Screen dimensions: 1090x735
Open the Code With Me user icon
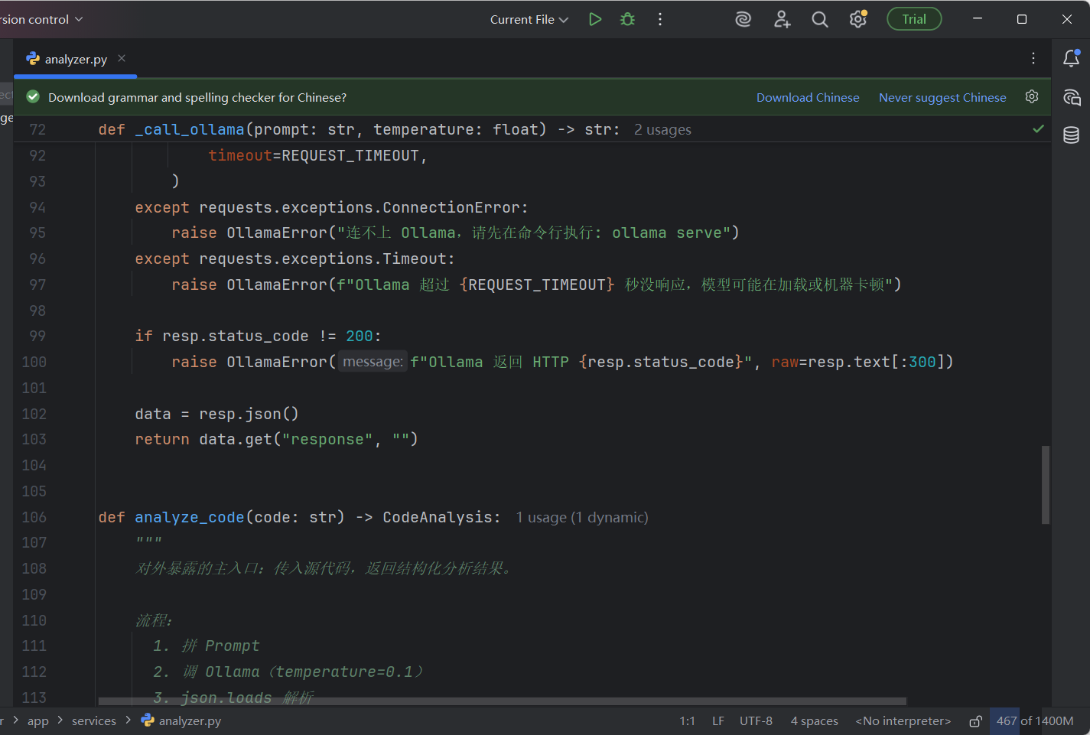coord(782,19)
